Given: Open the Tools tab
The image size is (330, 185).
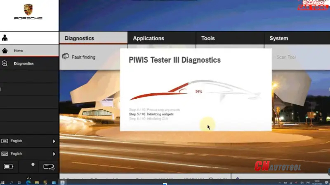Looking at the screenshot, I should coord(230,38).
